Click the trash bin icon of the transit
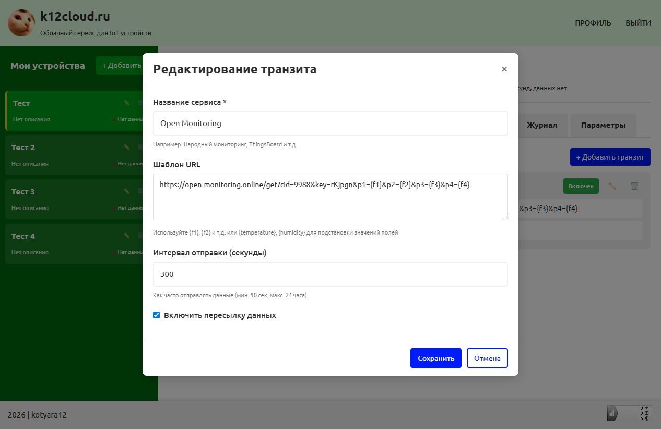 point(634,186)
